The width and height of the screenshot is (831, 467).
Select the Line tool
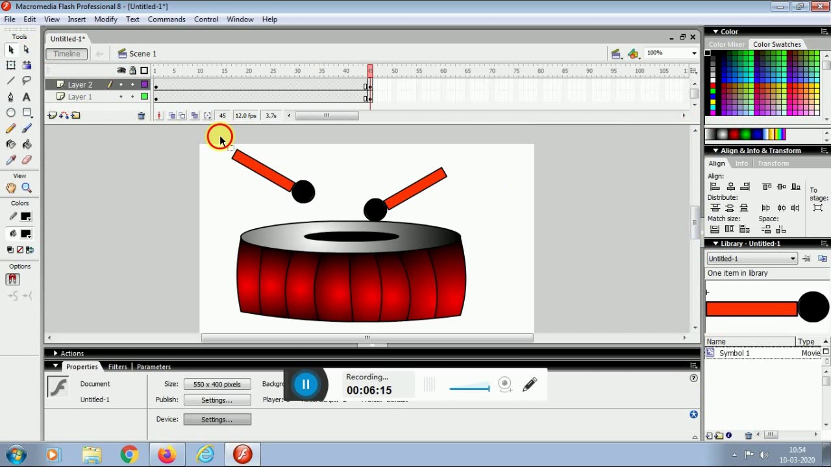[x=11, y=81]
